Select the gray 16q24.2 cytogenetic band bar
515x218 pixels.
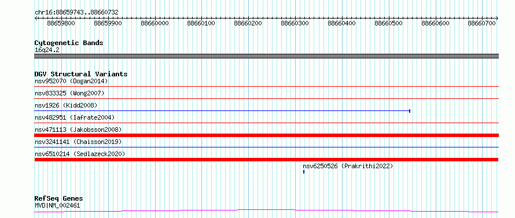266,56
